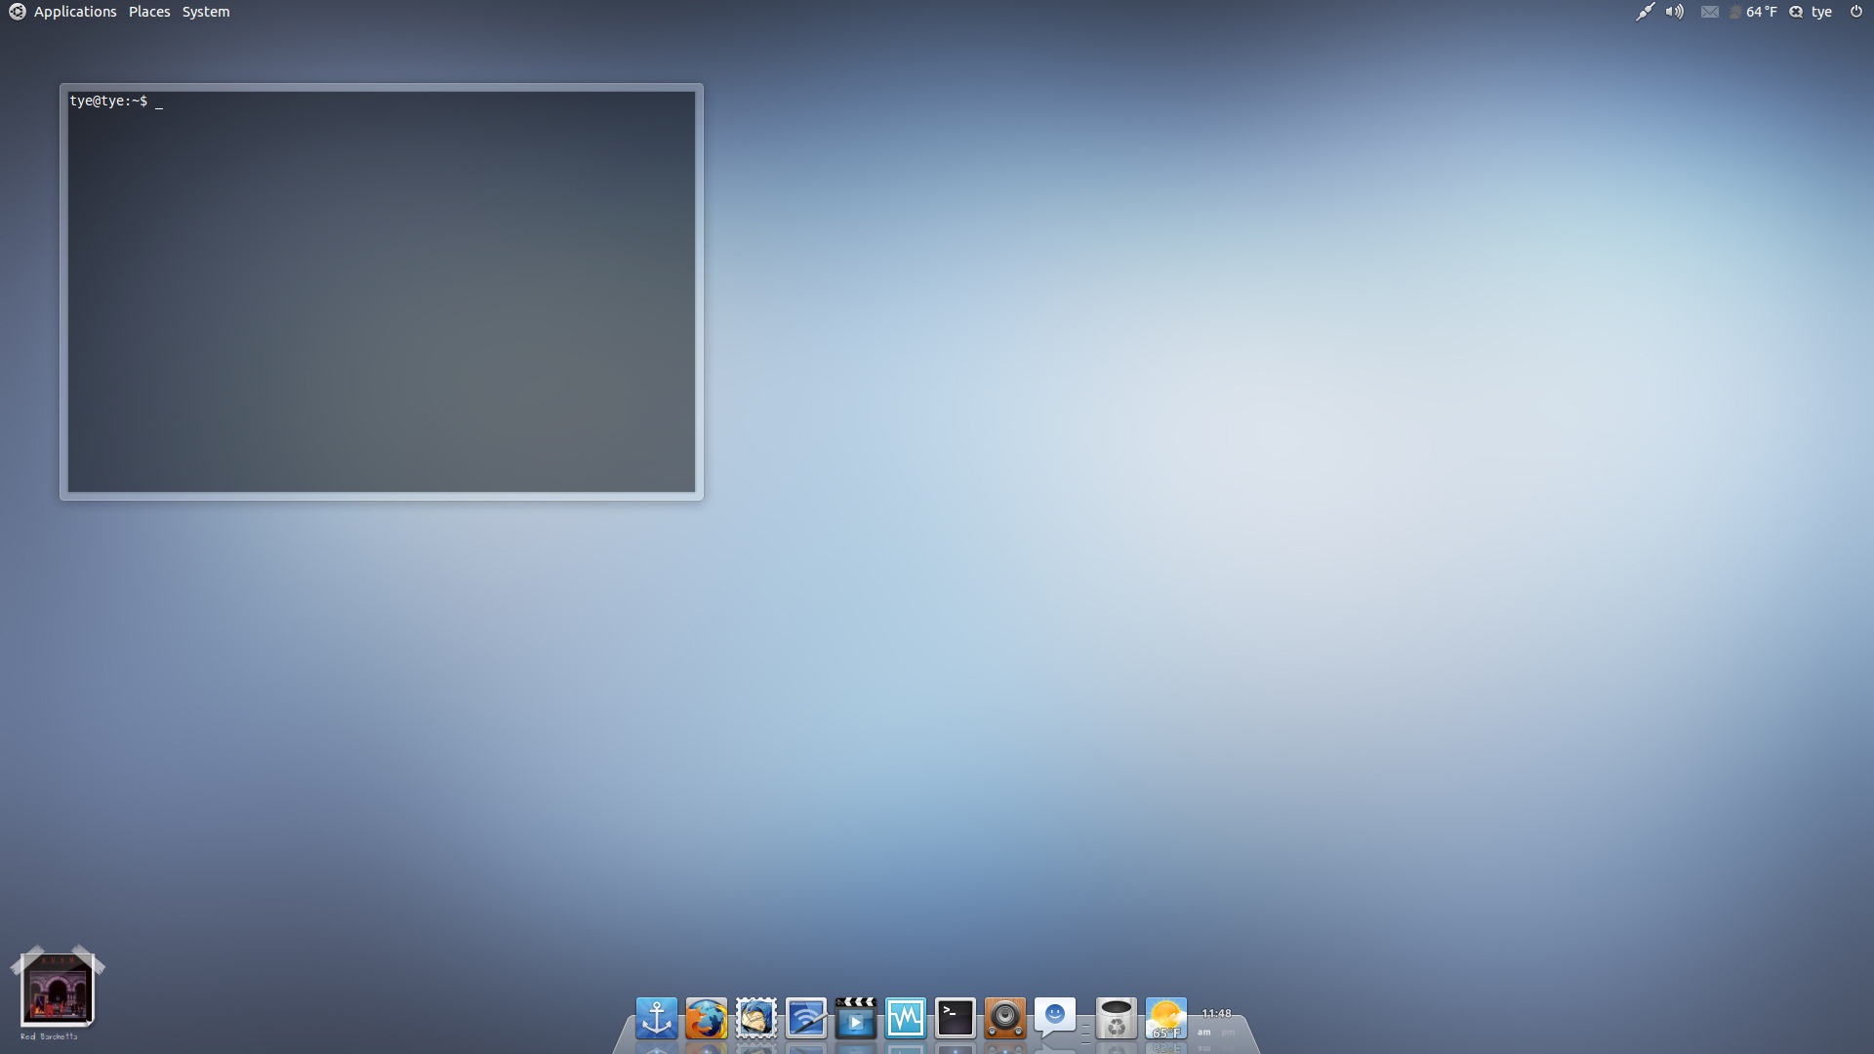Click the Docky anchor icon
The image size is (1874, 1054).
tap(656, 1019)
